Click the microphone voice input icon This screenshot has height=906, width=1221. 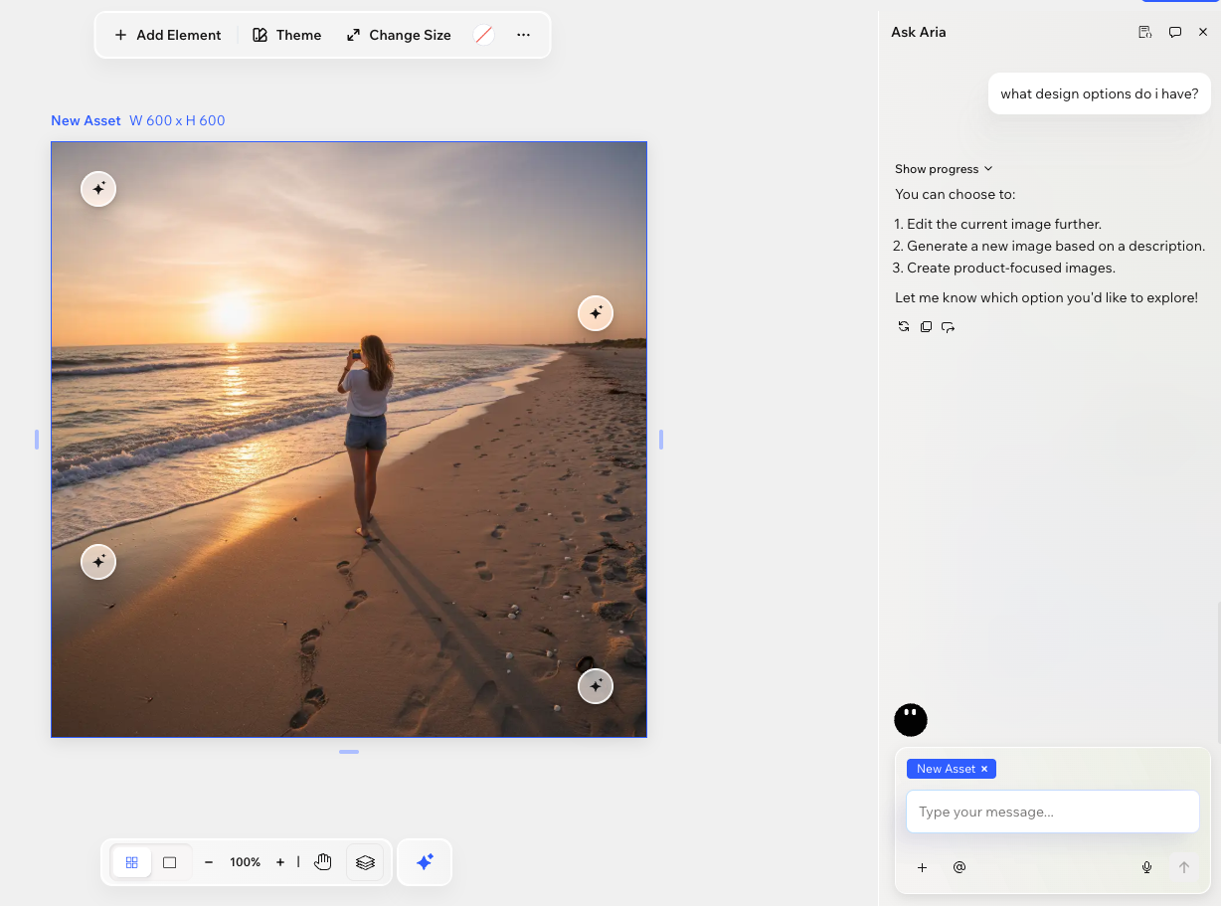[1146, 867]
